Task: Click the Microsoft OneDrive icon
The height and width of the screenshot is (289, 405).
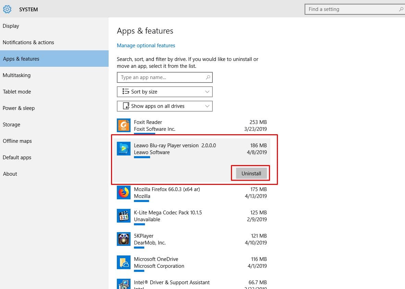Action: (x=123, y=262)
